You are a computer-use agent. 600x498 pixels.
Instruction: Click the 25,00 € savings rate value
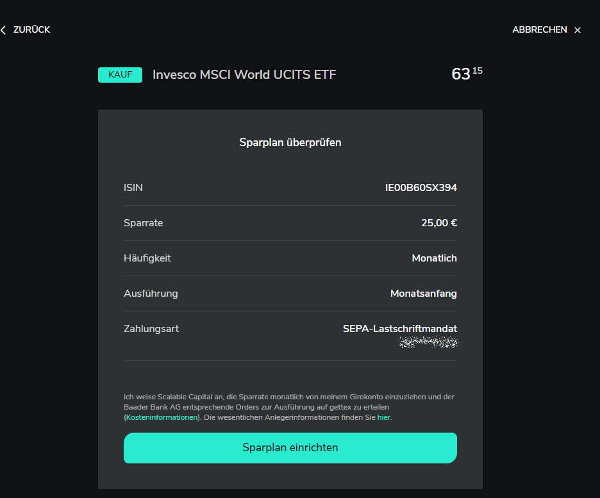tap(439, 223)
